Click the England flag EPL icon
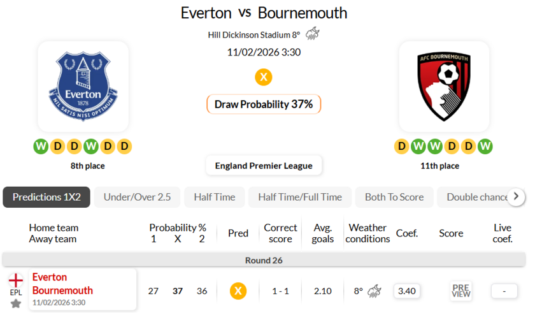Image resolution: width=535 pixels, height=313 pixels. [16, 280]
